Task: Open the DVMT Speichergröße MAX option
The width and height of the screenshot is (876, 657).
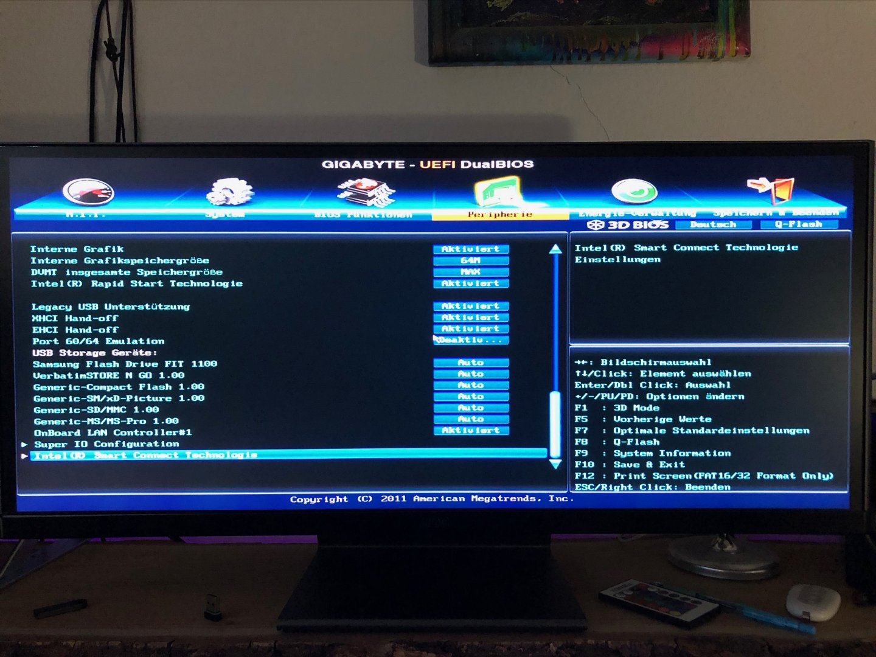Action: pos(471,272)
